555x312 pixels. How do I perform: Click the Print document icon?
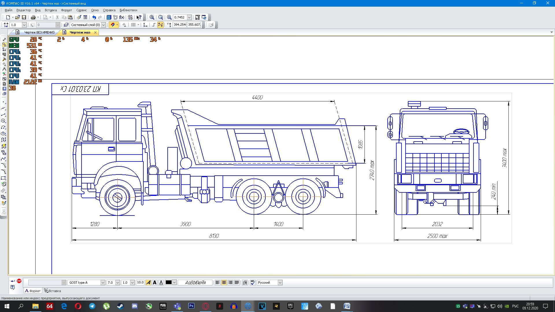pos(33,17)
